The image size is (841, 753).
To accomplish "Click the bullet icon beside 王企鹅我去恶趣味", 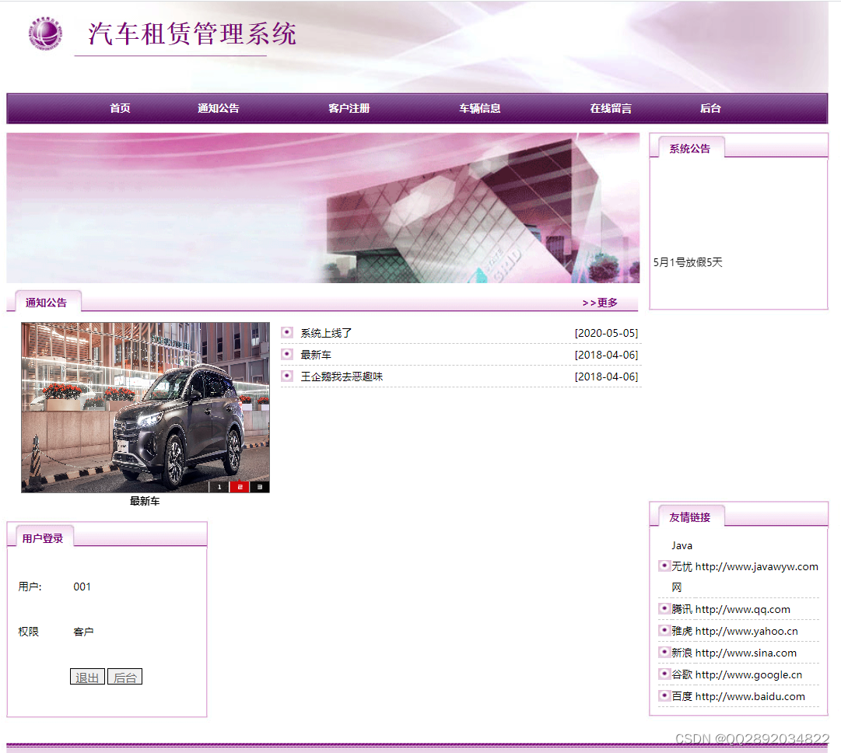I will point(287,376).
